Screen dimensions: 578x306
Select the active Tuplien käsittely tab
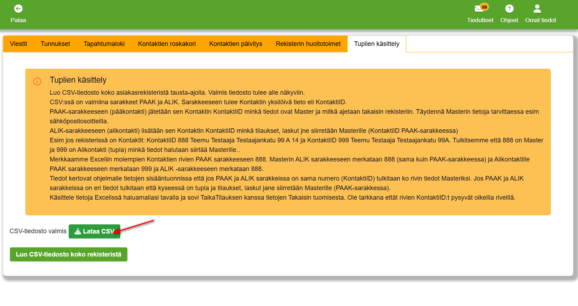click(x=377, y=44)
